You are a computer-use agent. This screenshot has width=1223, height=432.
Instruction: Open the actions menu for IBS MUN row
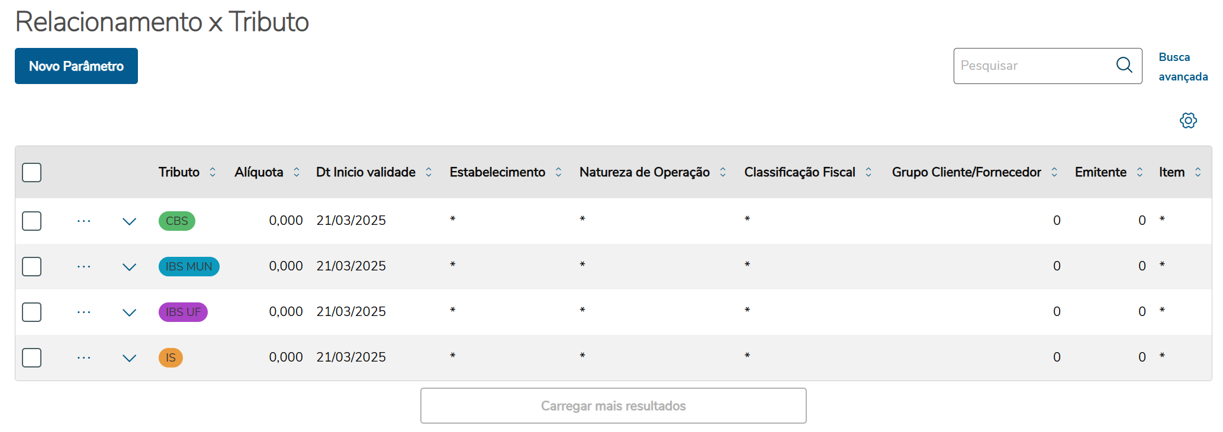[x=84, y=267]
